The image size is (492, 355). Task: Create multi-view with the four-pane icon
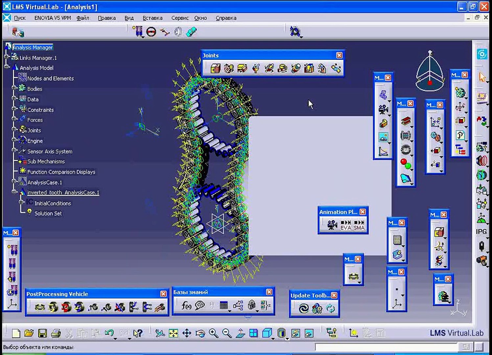tap(253, 333)
